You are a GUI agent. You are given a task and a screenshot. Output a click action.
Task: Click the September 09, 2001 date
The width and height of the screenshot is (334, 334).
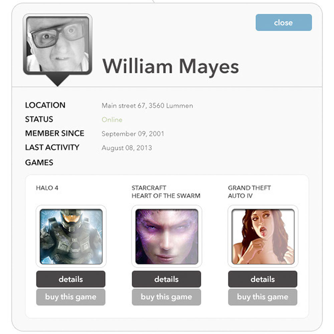pyautogui.click(x=133, y=134)
